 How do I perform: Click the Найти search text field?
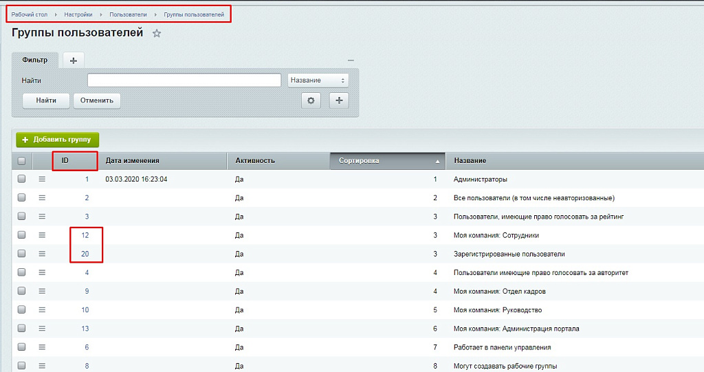(x=184, y=80)
